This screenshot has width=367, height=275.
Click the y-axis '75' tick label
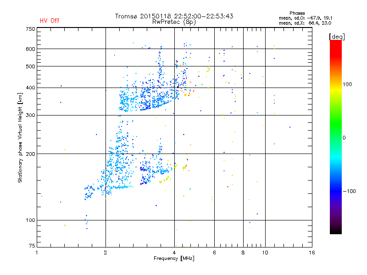pyautogui.click(x=32, y=246)
